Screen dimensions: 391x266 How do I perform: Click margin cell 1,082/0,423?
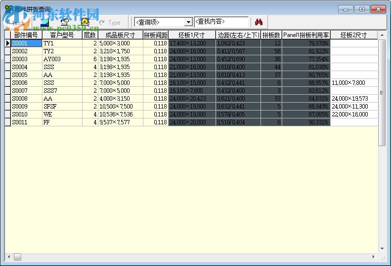pyautogui.click(x=238, y=43)
